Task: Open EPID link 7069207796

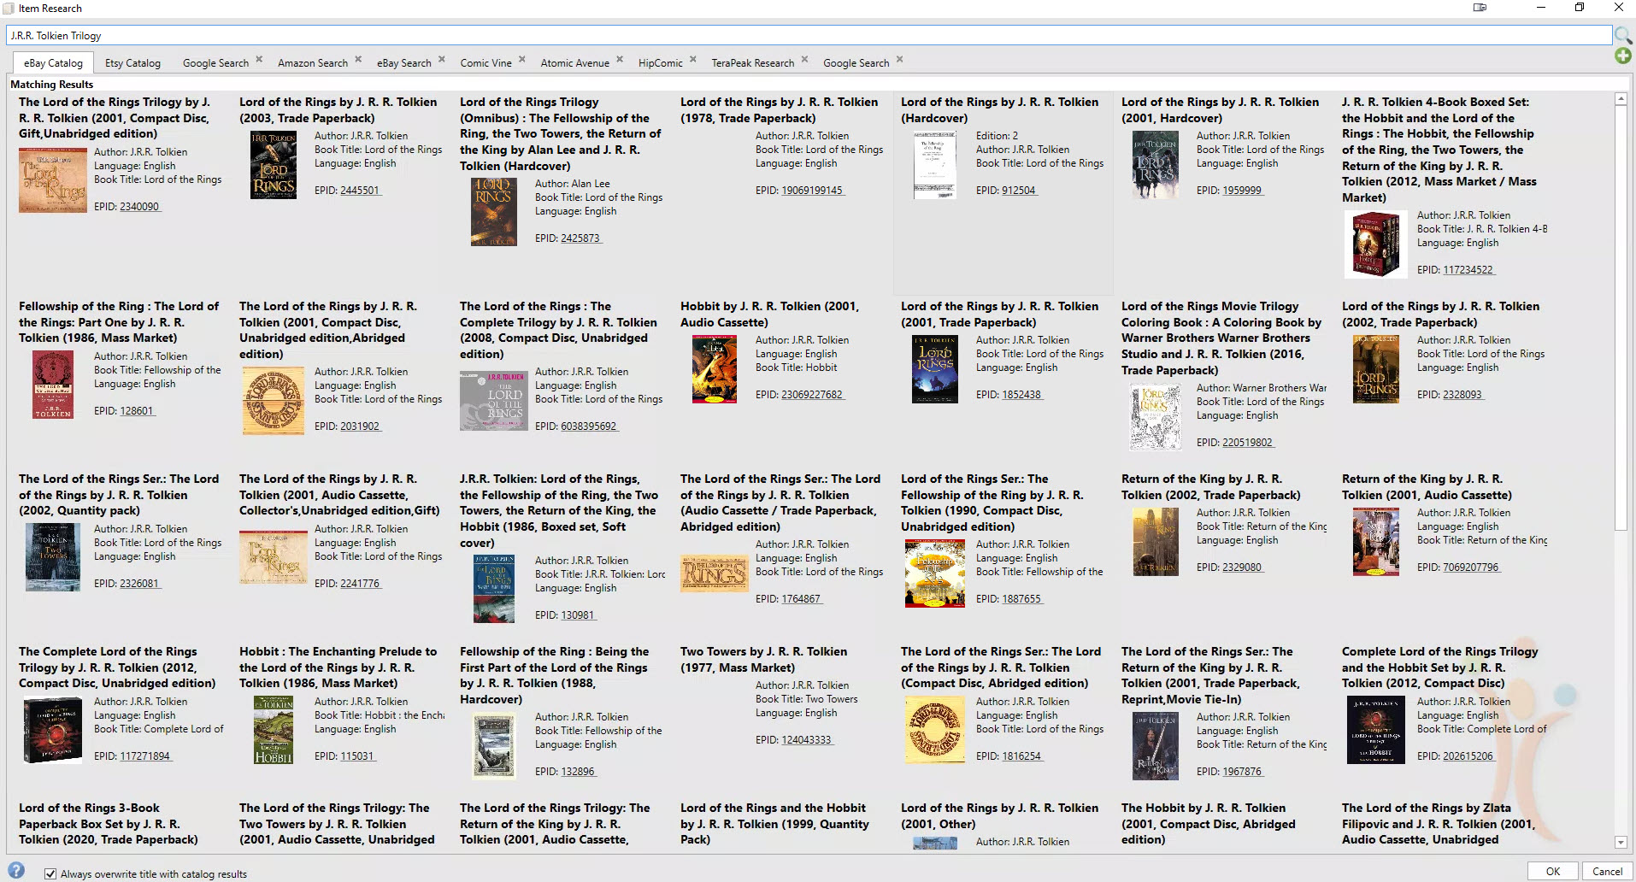Action: (1471, 567)
